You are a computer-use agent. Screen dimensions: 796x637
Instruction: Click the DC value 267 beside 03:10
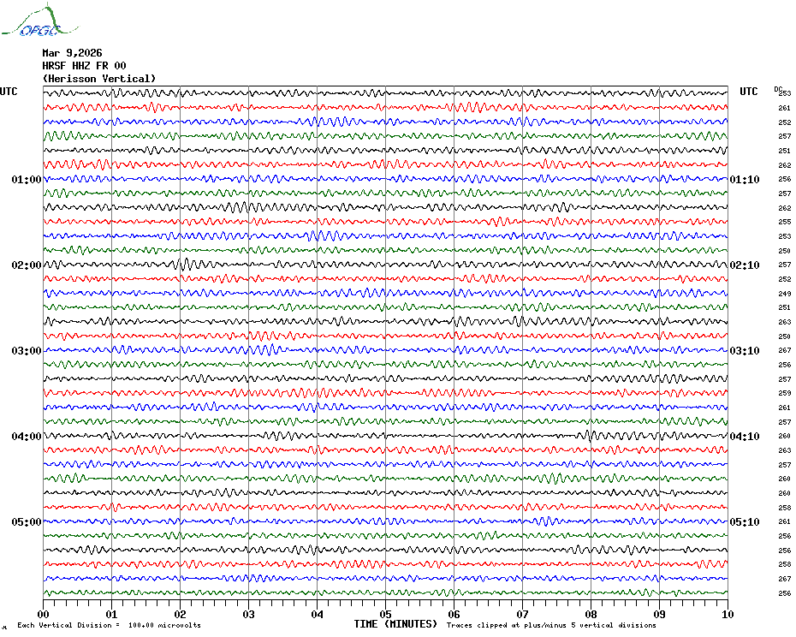click(785, 350)
